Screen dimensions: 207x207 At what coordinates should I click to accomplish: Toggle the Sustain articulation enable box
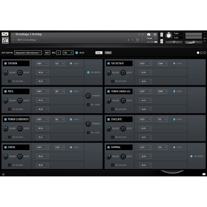click(6, 63)
